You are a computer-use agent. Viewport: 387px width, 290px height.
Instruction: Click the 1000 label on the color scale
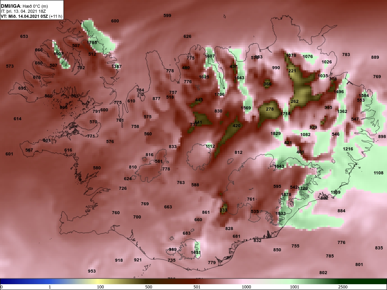247,287
